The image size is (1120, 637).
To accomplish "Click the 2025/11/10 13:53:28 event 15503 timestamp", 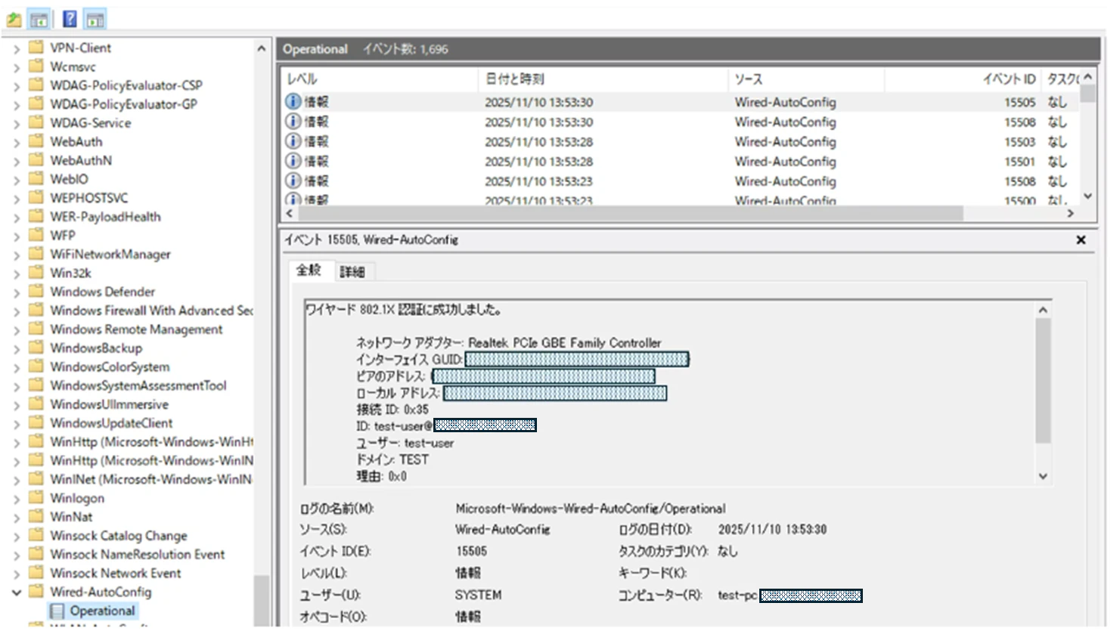I will 538,141.
